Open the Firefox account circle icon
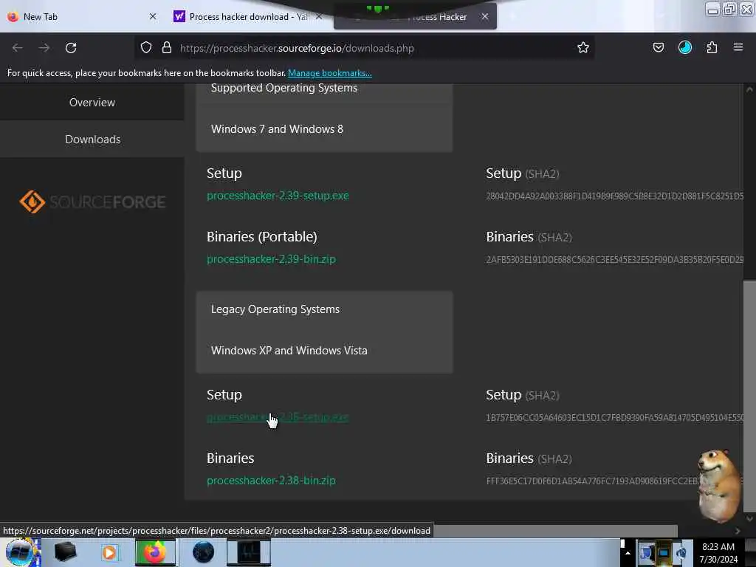756x567 pixels. 684,47
